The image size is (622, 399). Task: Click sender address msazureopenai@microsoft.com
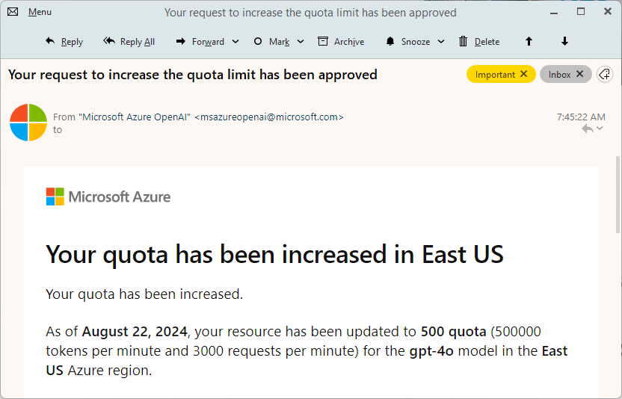coord(270,117)
